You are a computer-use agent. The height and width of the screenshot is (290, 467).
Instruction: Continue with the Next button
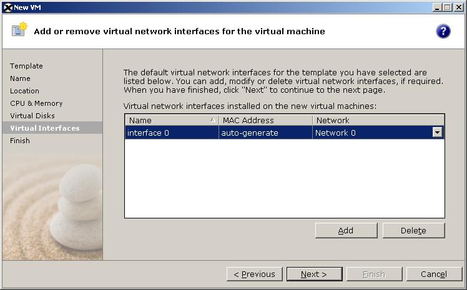pyautogui.click(x=314, y=274)
